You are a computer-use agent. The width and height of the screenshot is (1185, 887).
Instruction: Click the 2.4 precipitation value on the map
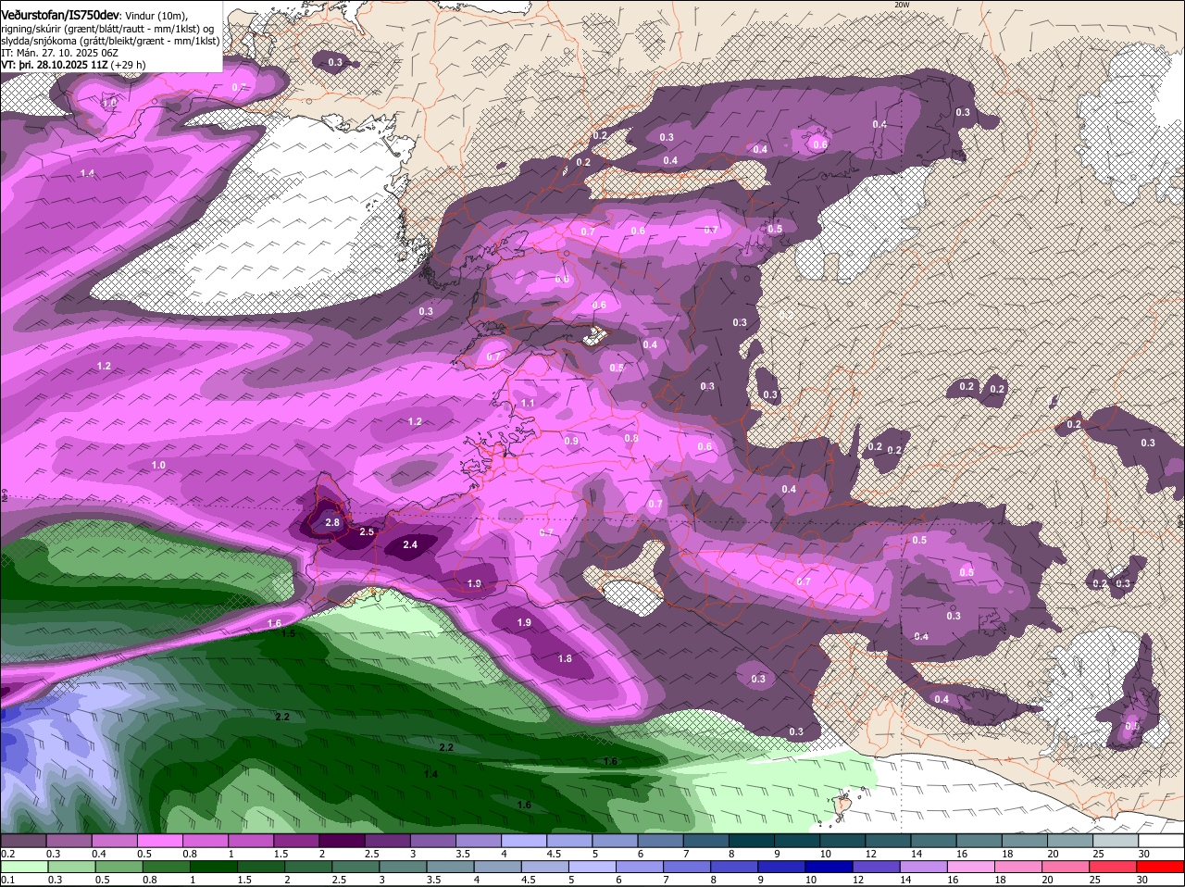click(410, 544)
